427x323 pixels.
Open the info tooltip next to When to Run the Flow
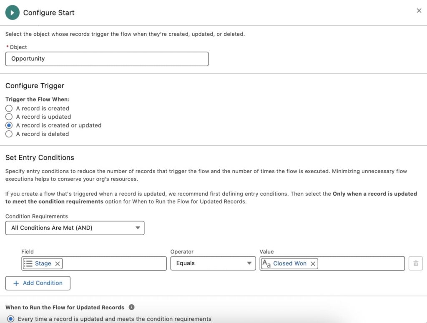click(x=131, y=307)
